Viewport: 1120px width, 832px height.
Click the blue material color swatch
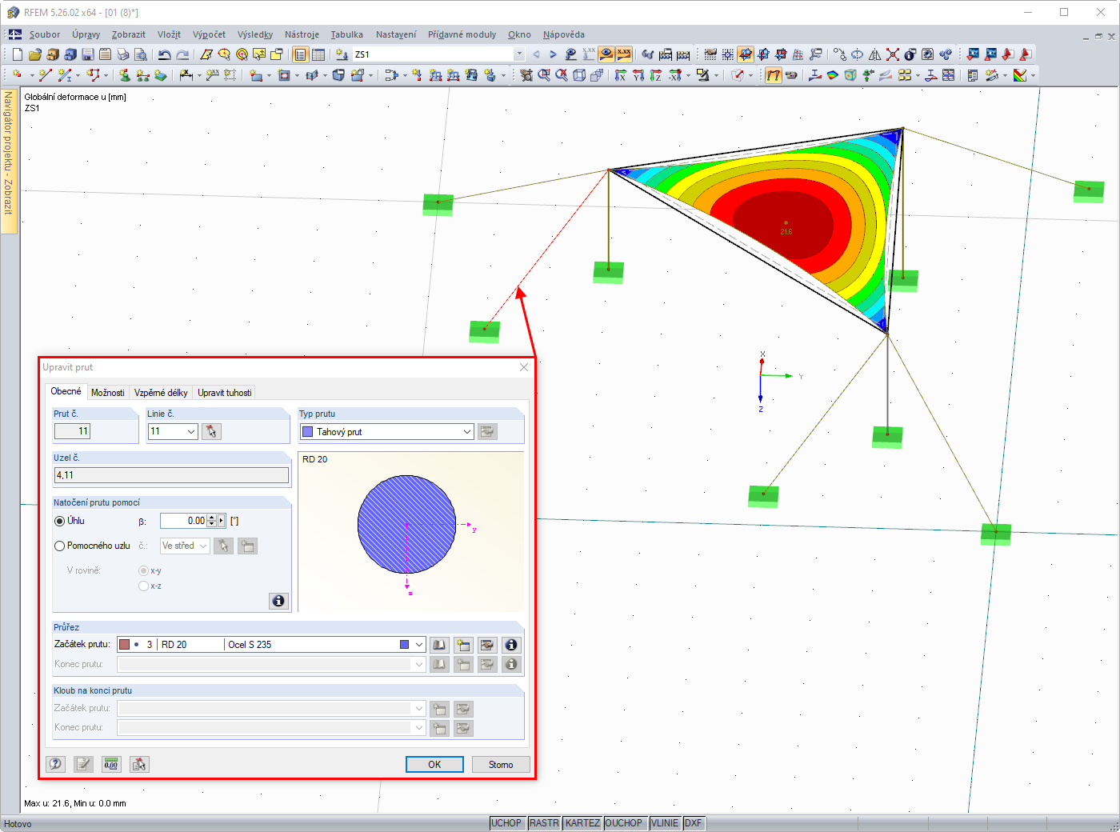pyautogui.click(x=405, y=645)
